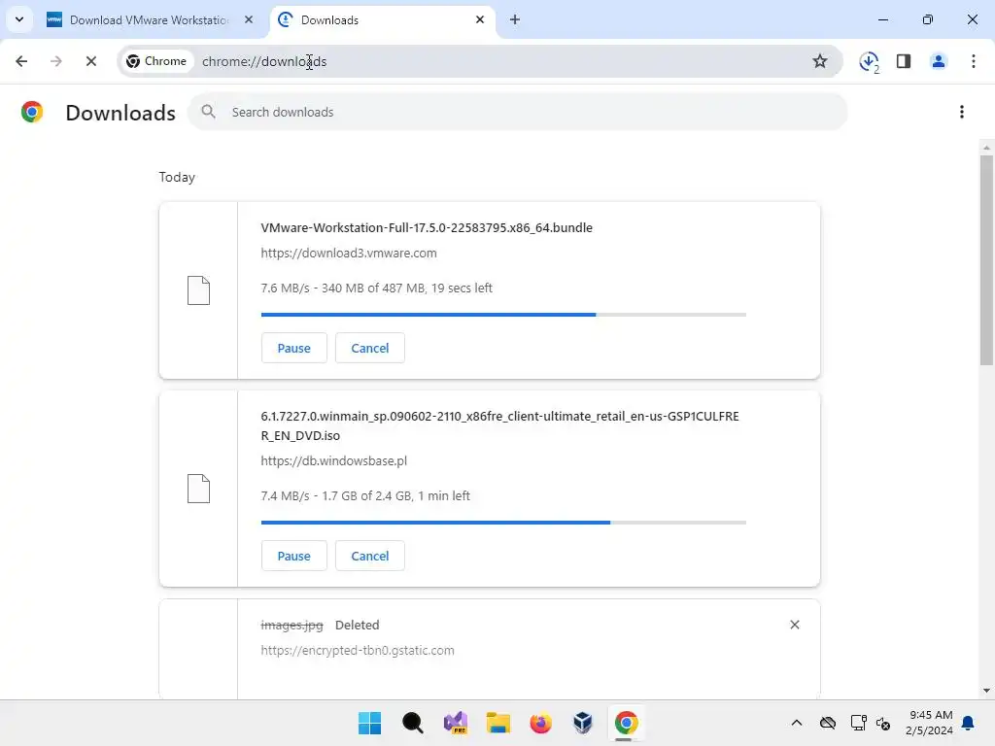This screenshot has height=746, width=995.
Task: Open network status tray icon
Action: pos(859,723)
